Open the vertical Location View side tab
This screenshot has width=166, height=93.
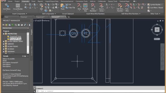coord(31,51)
